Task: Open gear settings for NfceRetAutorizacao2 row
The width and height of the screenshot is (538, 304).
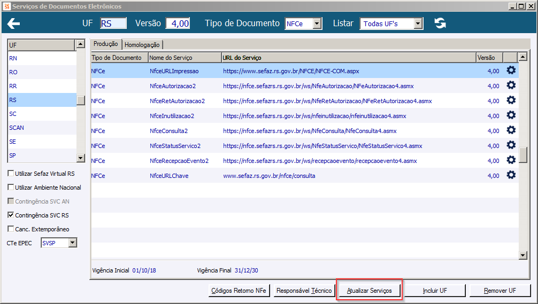Action: (x=511, y=100)
